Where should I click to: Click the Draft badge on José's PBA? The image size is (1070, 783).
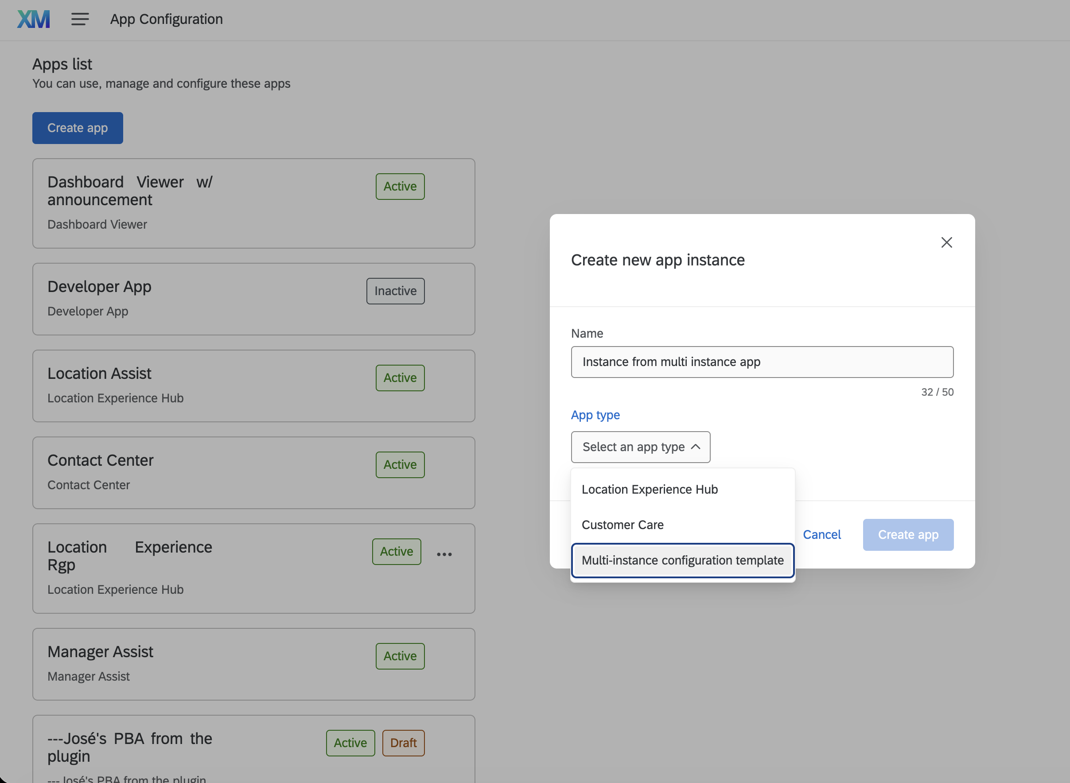coord(403,743)
